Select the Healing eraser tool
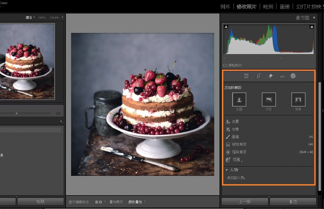The image size is (324, 209). (270, 76)
